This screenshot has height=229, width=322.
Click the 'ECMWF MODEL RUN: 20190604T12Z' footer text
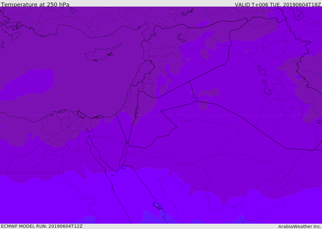coord(42,226)
